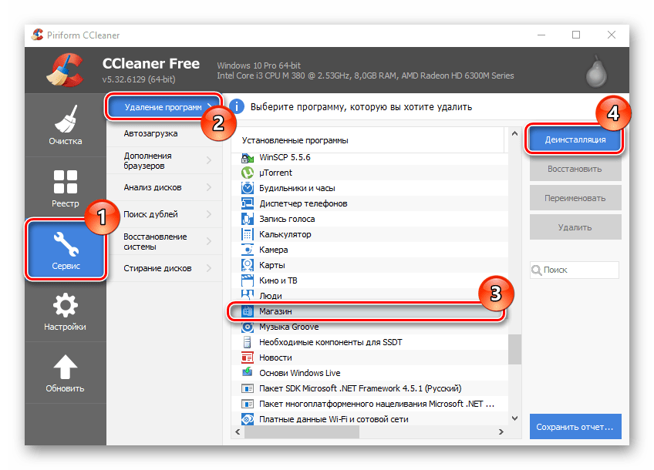Expand Дополнения браузеров submenu
The image size is (654, 470).
209,160
